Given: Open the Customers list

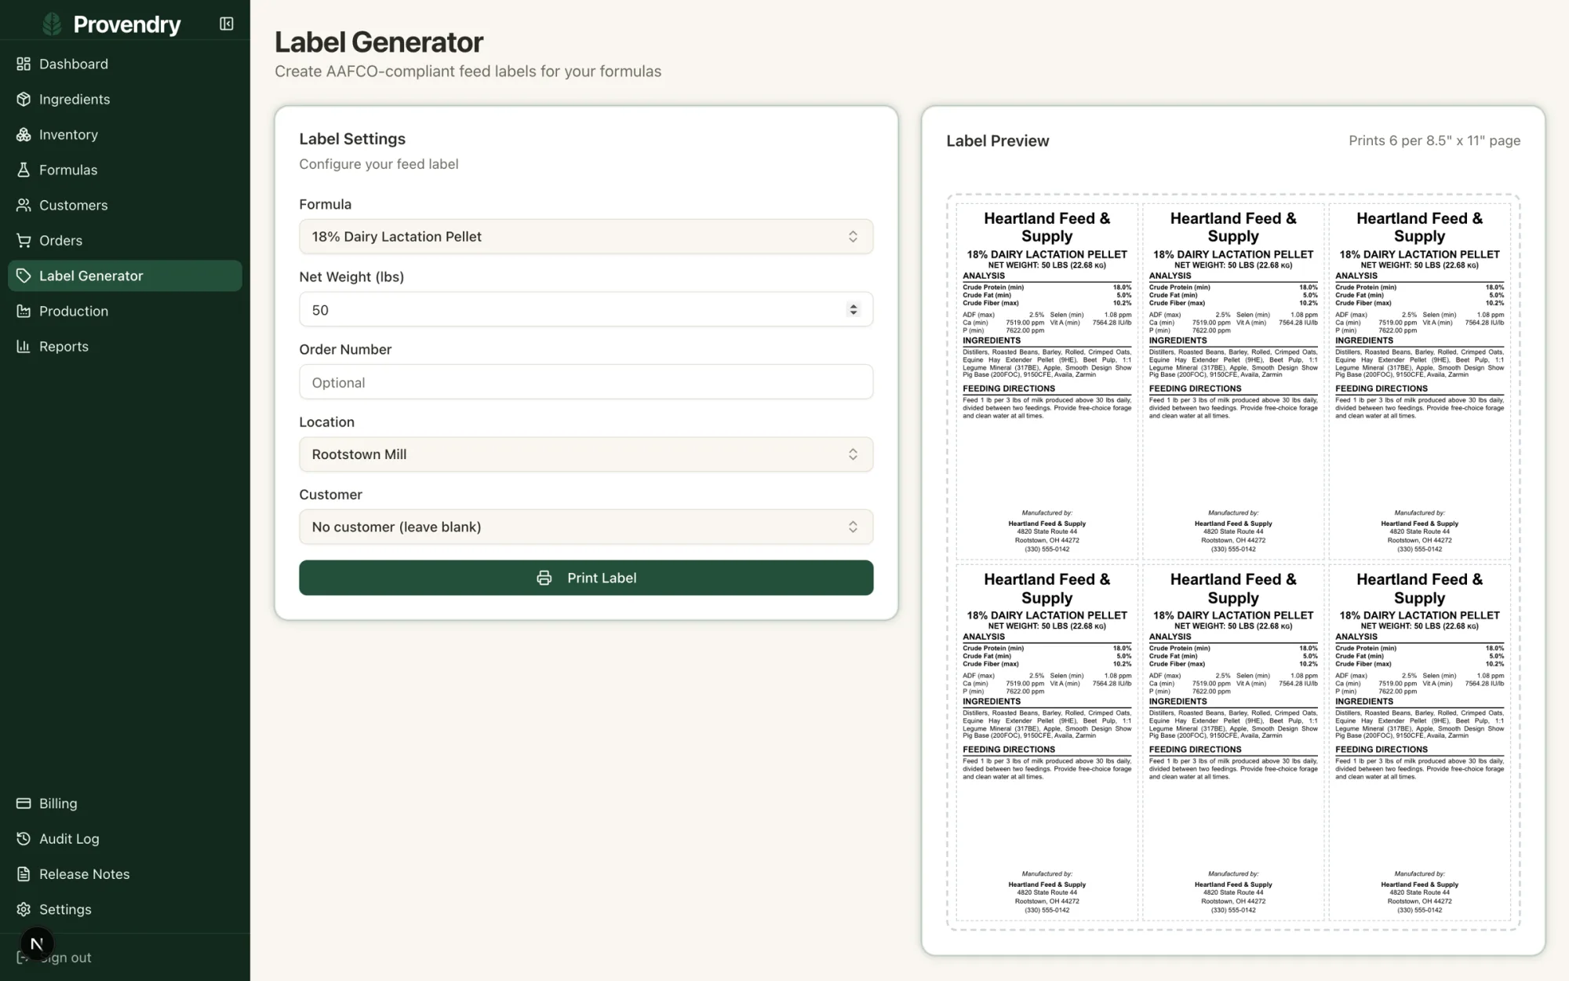Looking at the screenshot, I should [x=125, y=205].
